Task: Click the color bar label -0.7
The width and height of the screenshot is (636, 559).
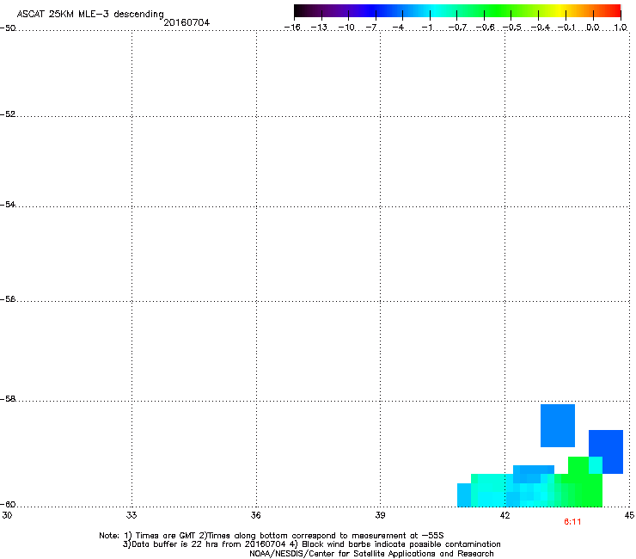Action: (x=457, y=28)
